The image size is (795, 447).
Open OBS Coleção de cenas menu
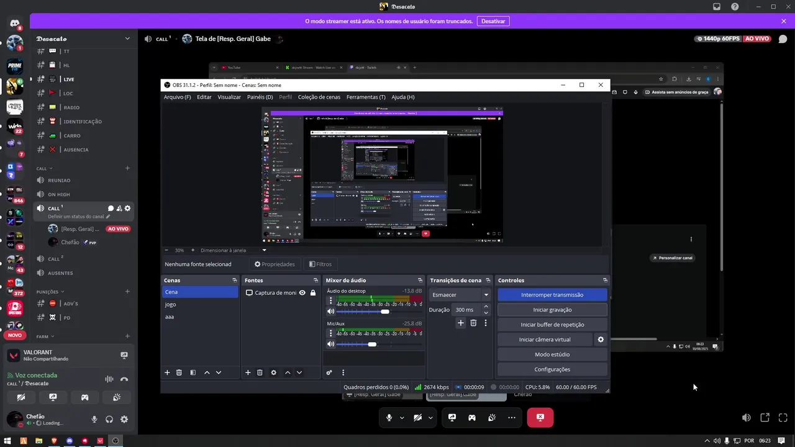pos(319,97)
